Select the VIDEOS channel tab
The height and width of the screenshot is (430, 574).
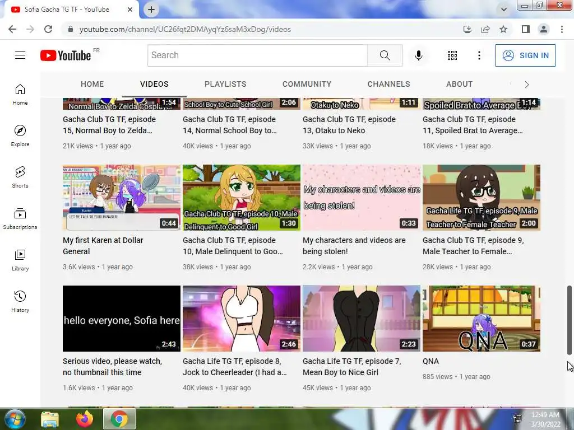pyautogui.click(x=154, y=84)
